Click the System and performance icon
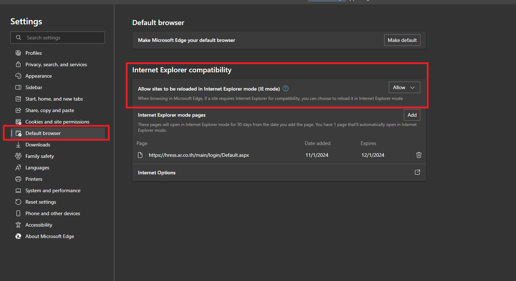The width and height of the screenshot is (516, 281). pyautogui.click(x=18, y=190)
